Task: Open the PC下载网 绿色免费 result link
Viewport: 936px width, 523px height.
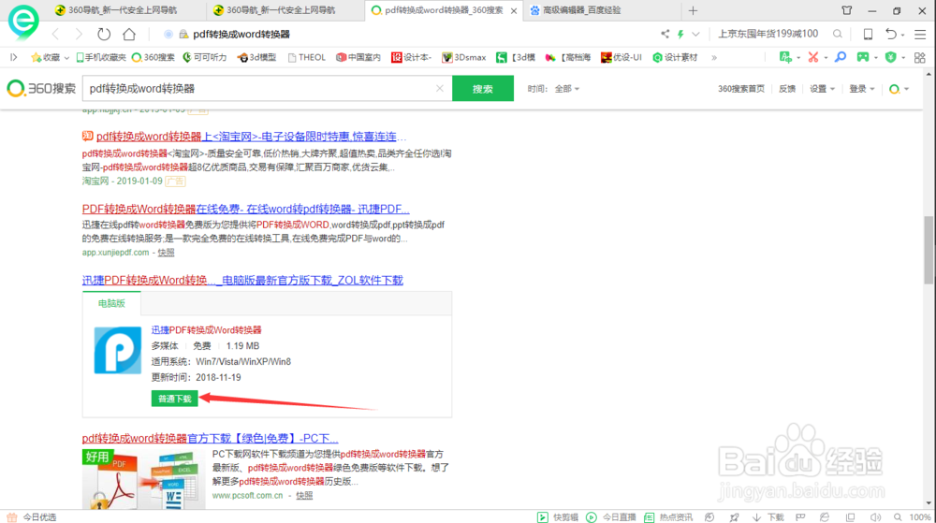Action: [210, 438]
